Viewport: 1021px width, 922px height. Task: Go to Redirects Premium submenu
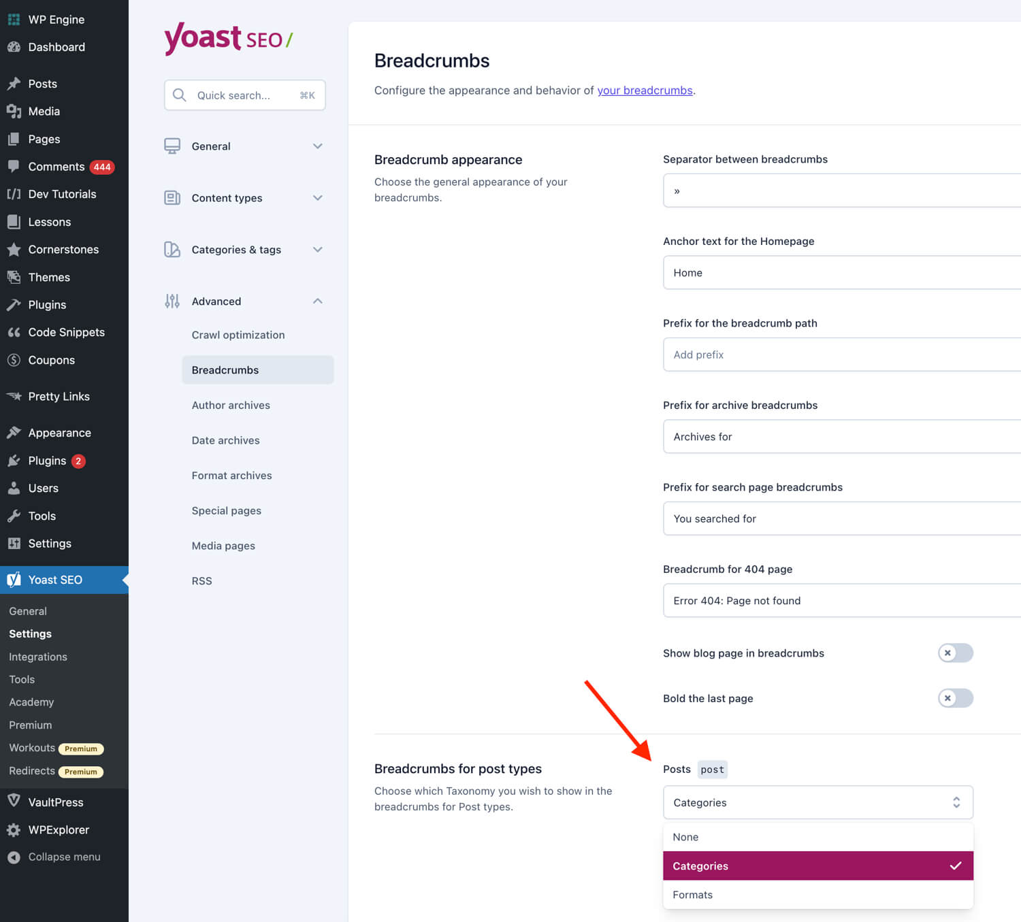pos(33,771)
